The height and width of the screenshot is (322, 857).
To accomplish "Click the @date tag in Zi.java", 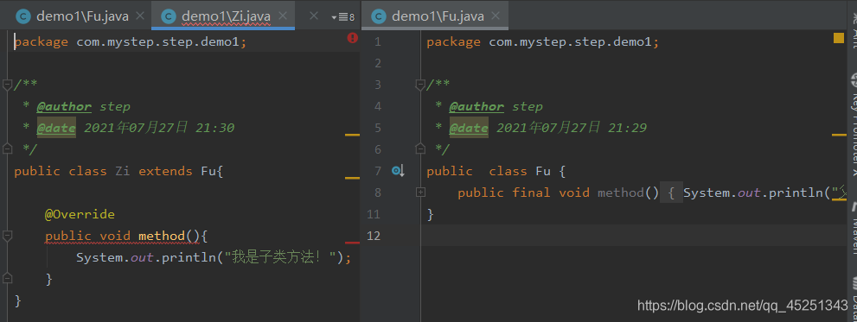I will 56,129.
